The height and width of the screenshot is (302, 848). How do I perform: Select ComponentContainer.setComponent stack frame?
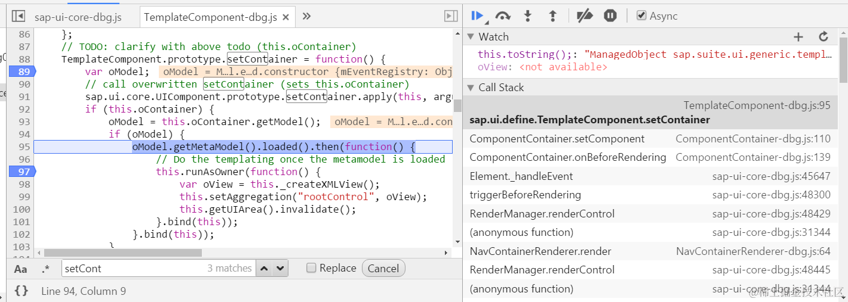coord(650,139)
